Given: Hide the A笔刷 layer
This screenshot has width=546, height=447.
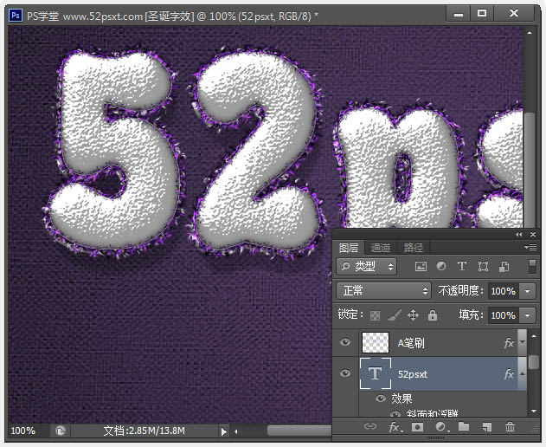Looking at the screenshot, I should pos(345,342).
